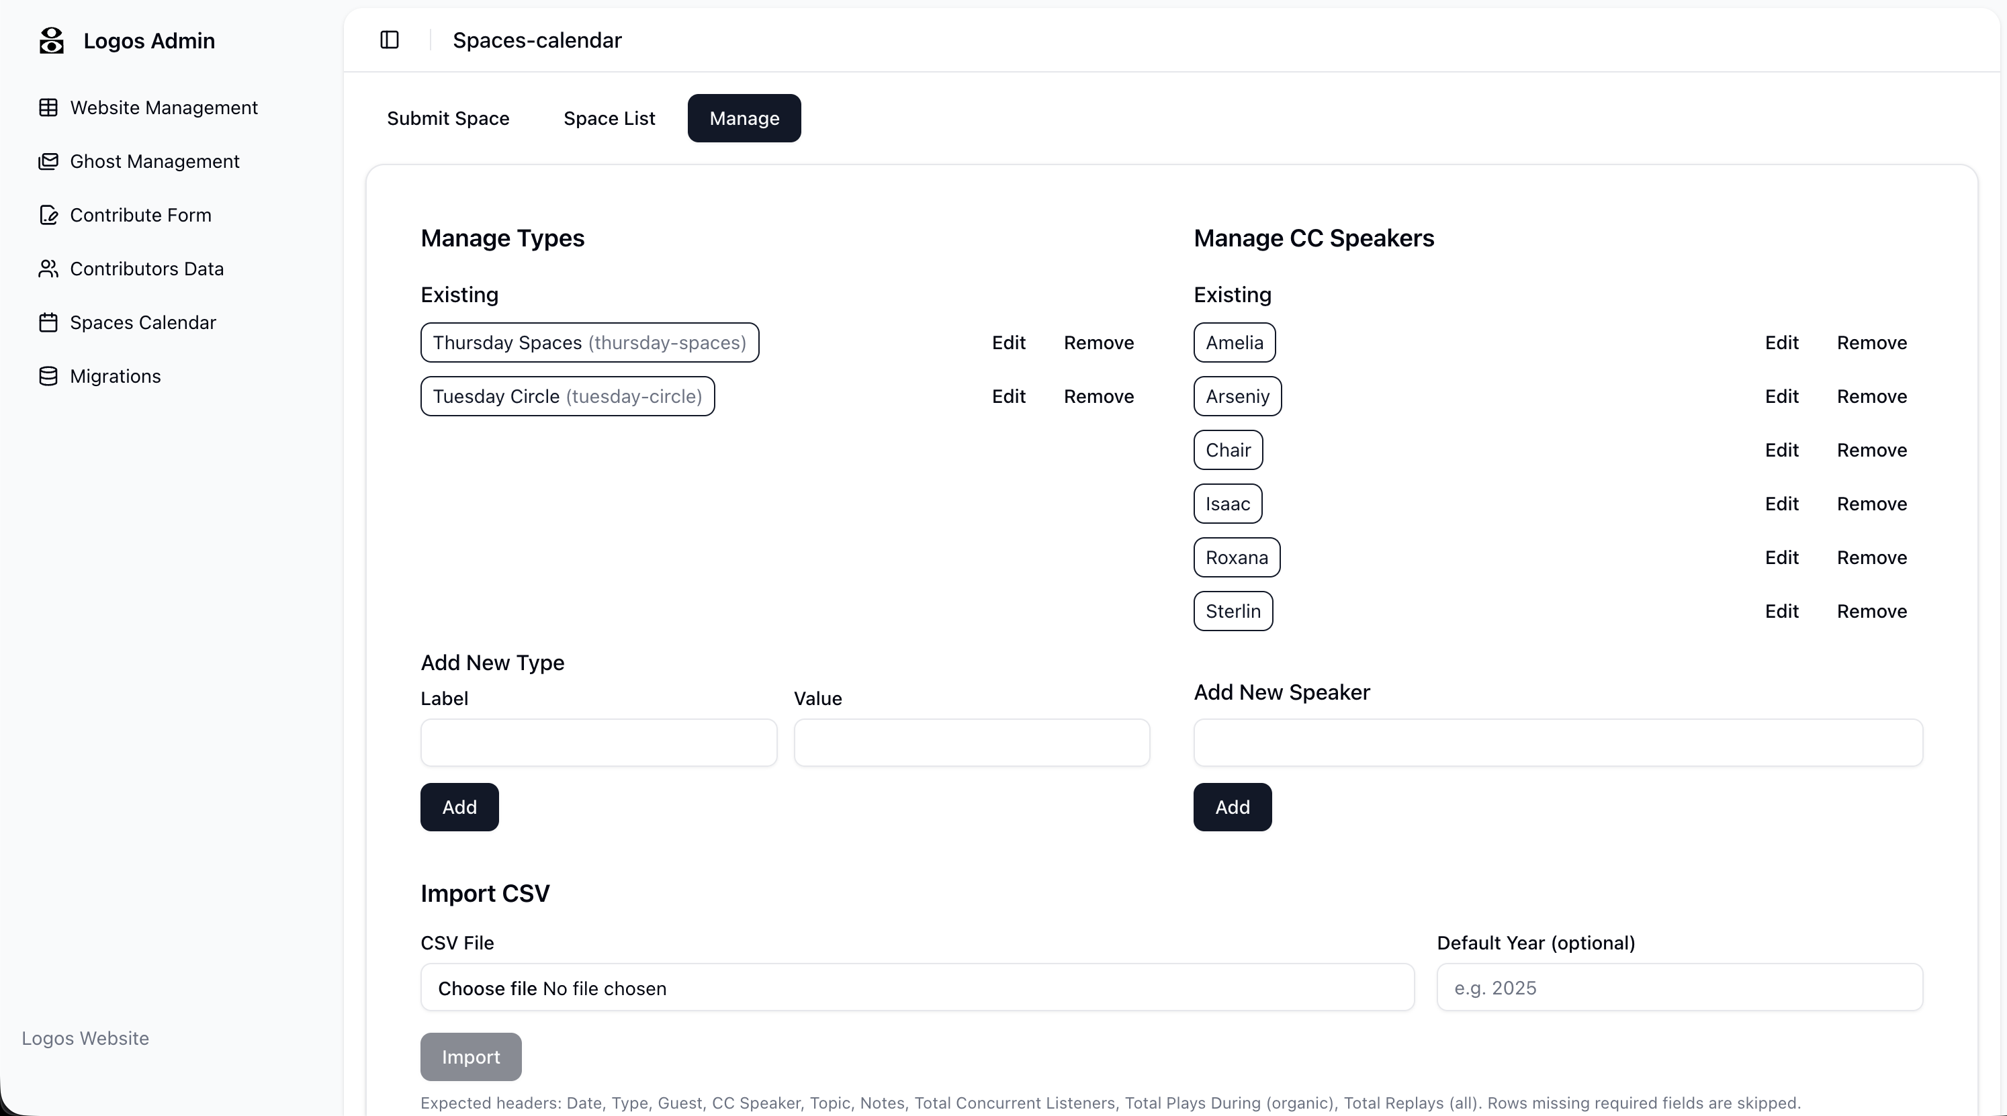This screenshot has width=2007, height=1116.
Task: Click Choose file for CSV import
Action: tap(487, 988)
